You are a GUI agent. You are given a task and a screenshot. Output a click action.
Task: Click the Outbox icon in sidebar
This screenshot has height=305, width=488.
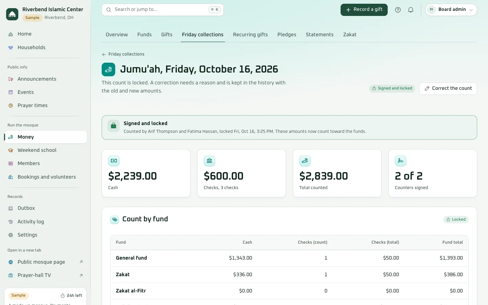(11, 208)
